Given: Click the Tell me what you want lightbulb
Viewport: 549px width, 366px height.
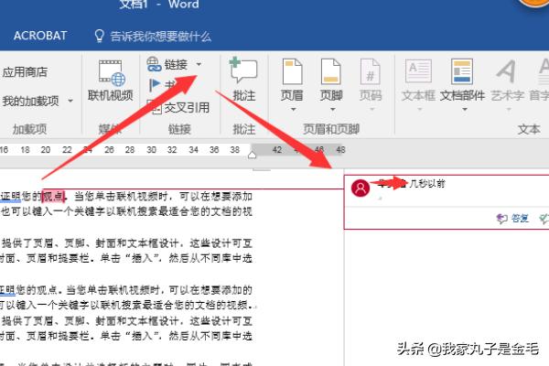Looking at the screenshot, I should click(100, 36).
